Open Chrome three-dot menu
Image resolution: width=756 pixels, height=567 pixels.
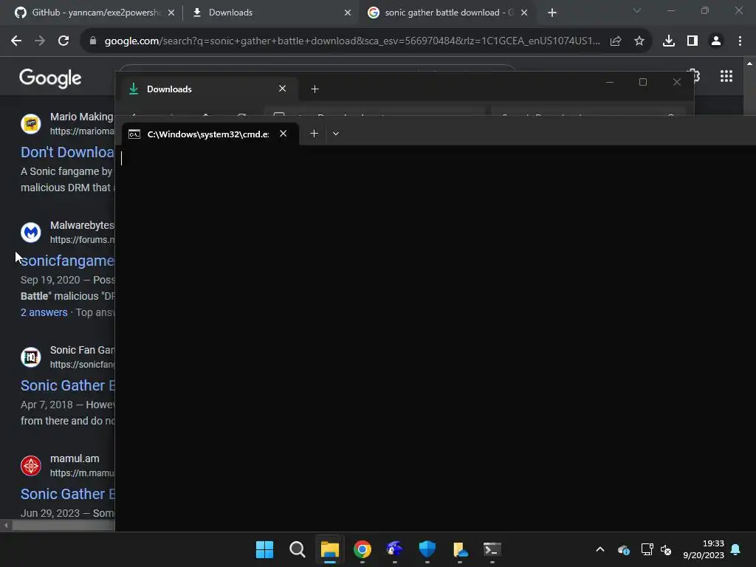pyautogui.click(x=740, y=41)
